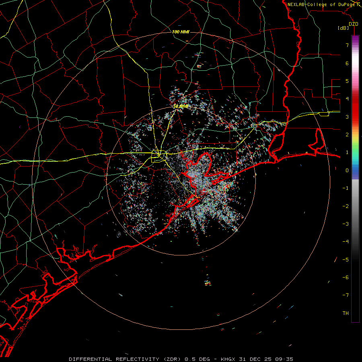Click the -6 value on color scale
The height and width of the screenshot is (362, 362).
coord(346,278)
